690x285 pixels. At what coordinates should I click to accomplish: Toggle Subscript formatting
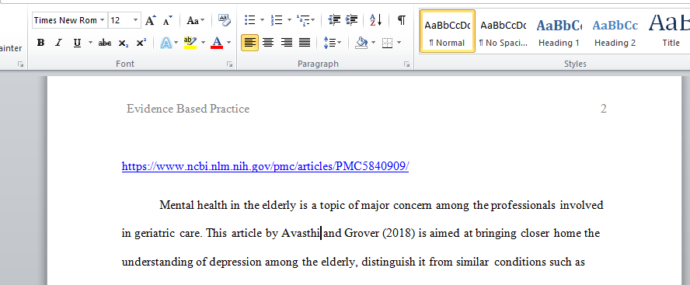[x=124, y=43]
